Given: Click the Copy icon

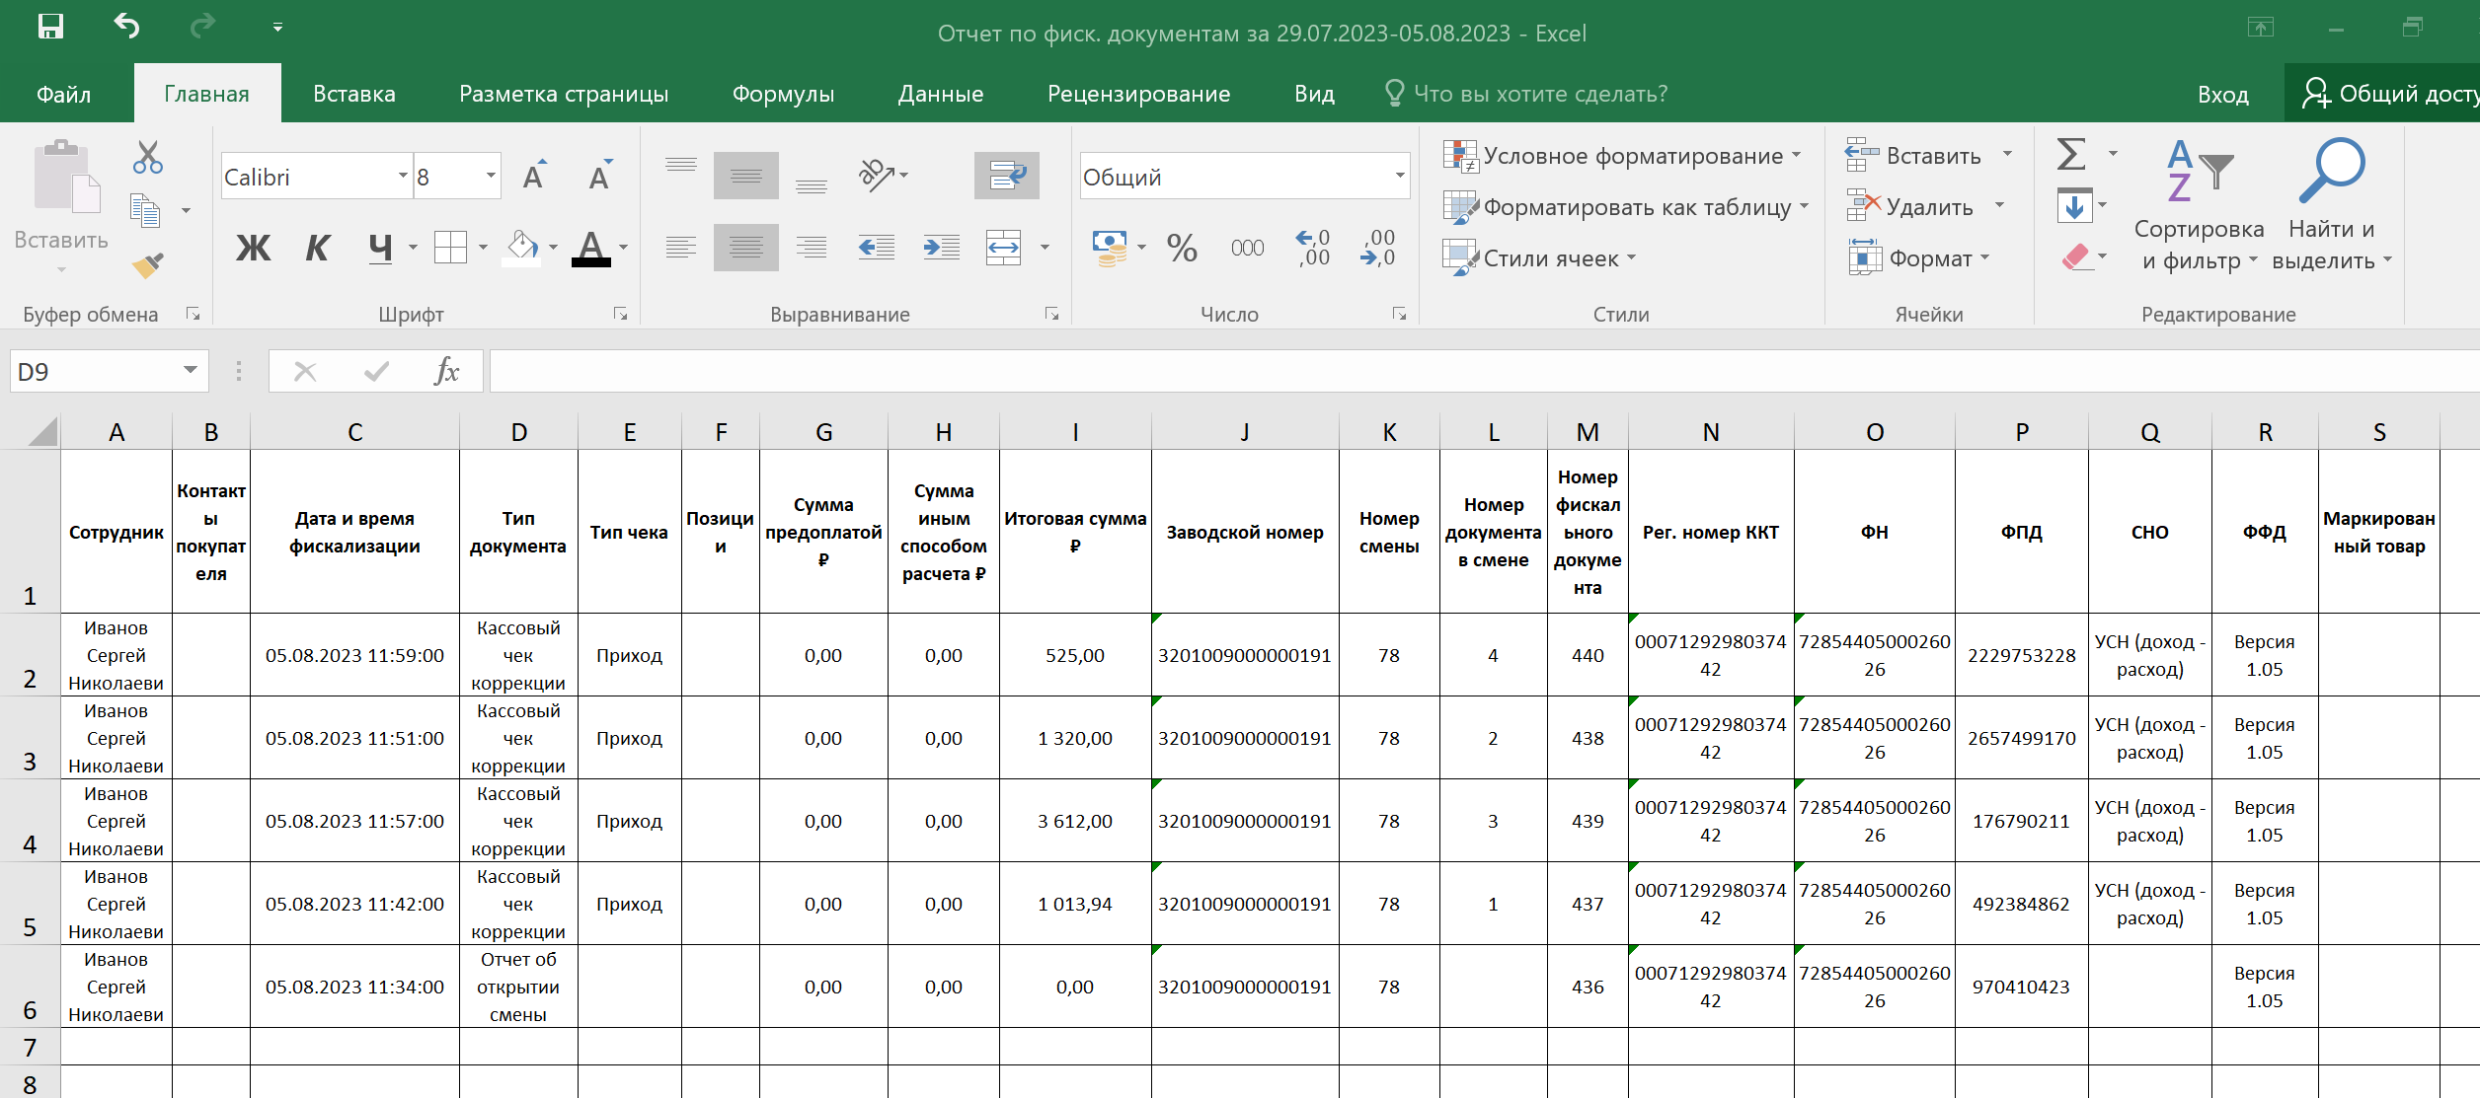Looking at the screenshot, I should (145, 210).
